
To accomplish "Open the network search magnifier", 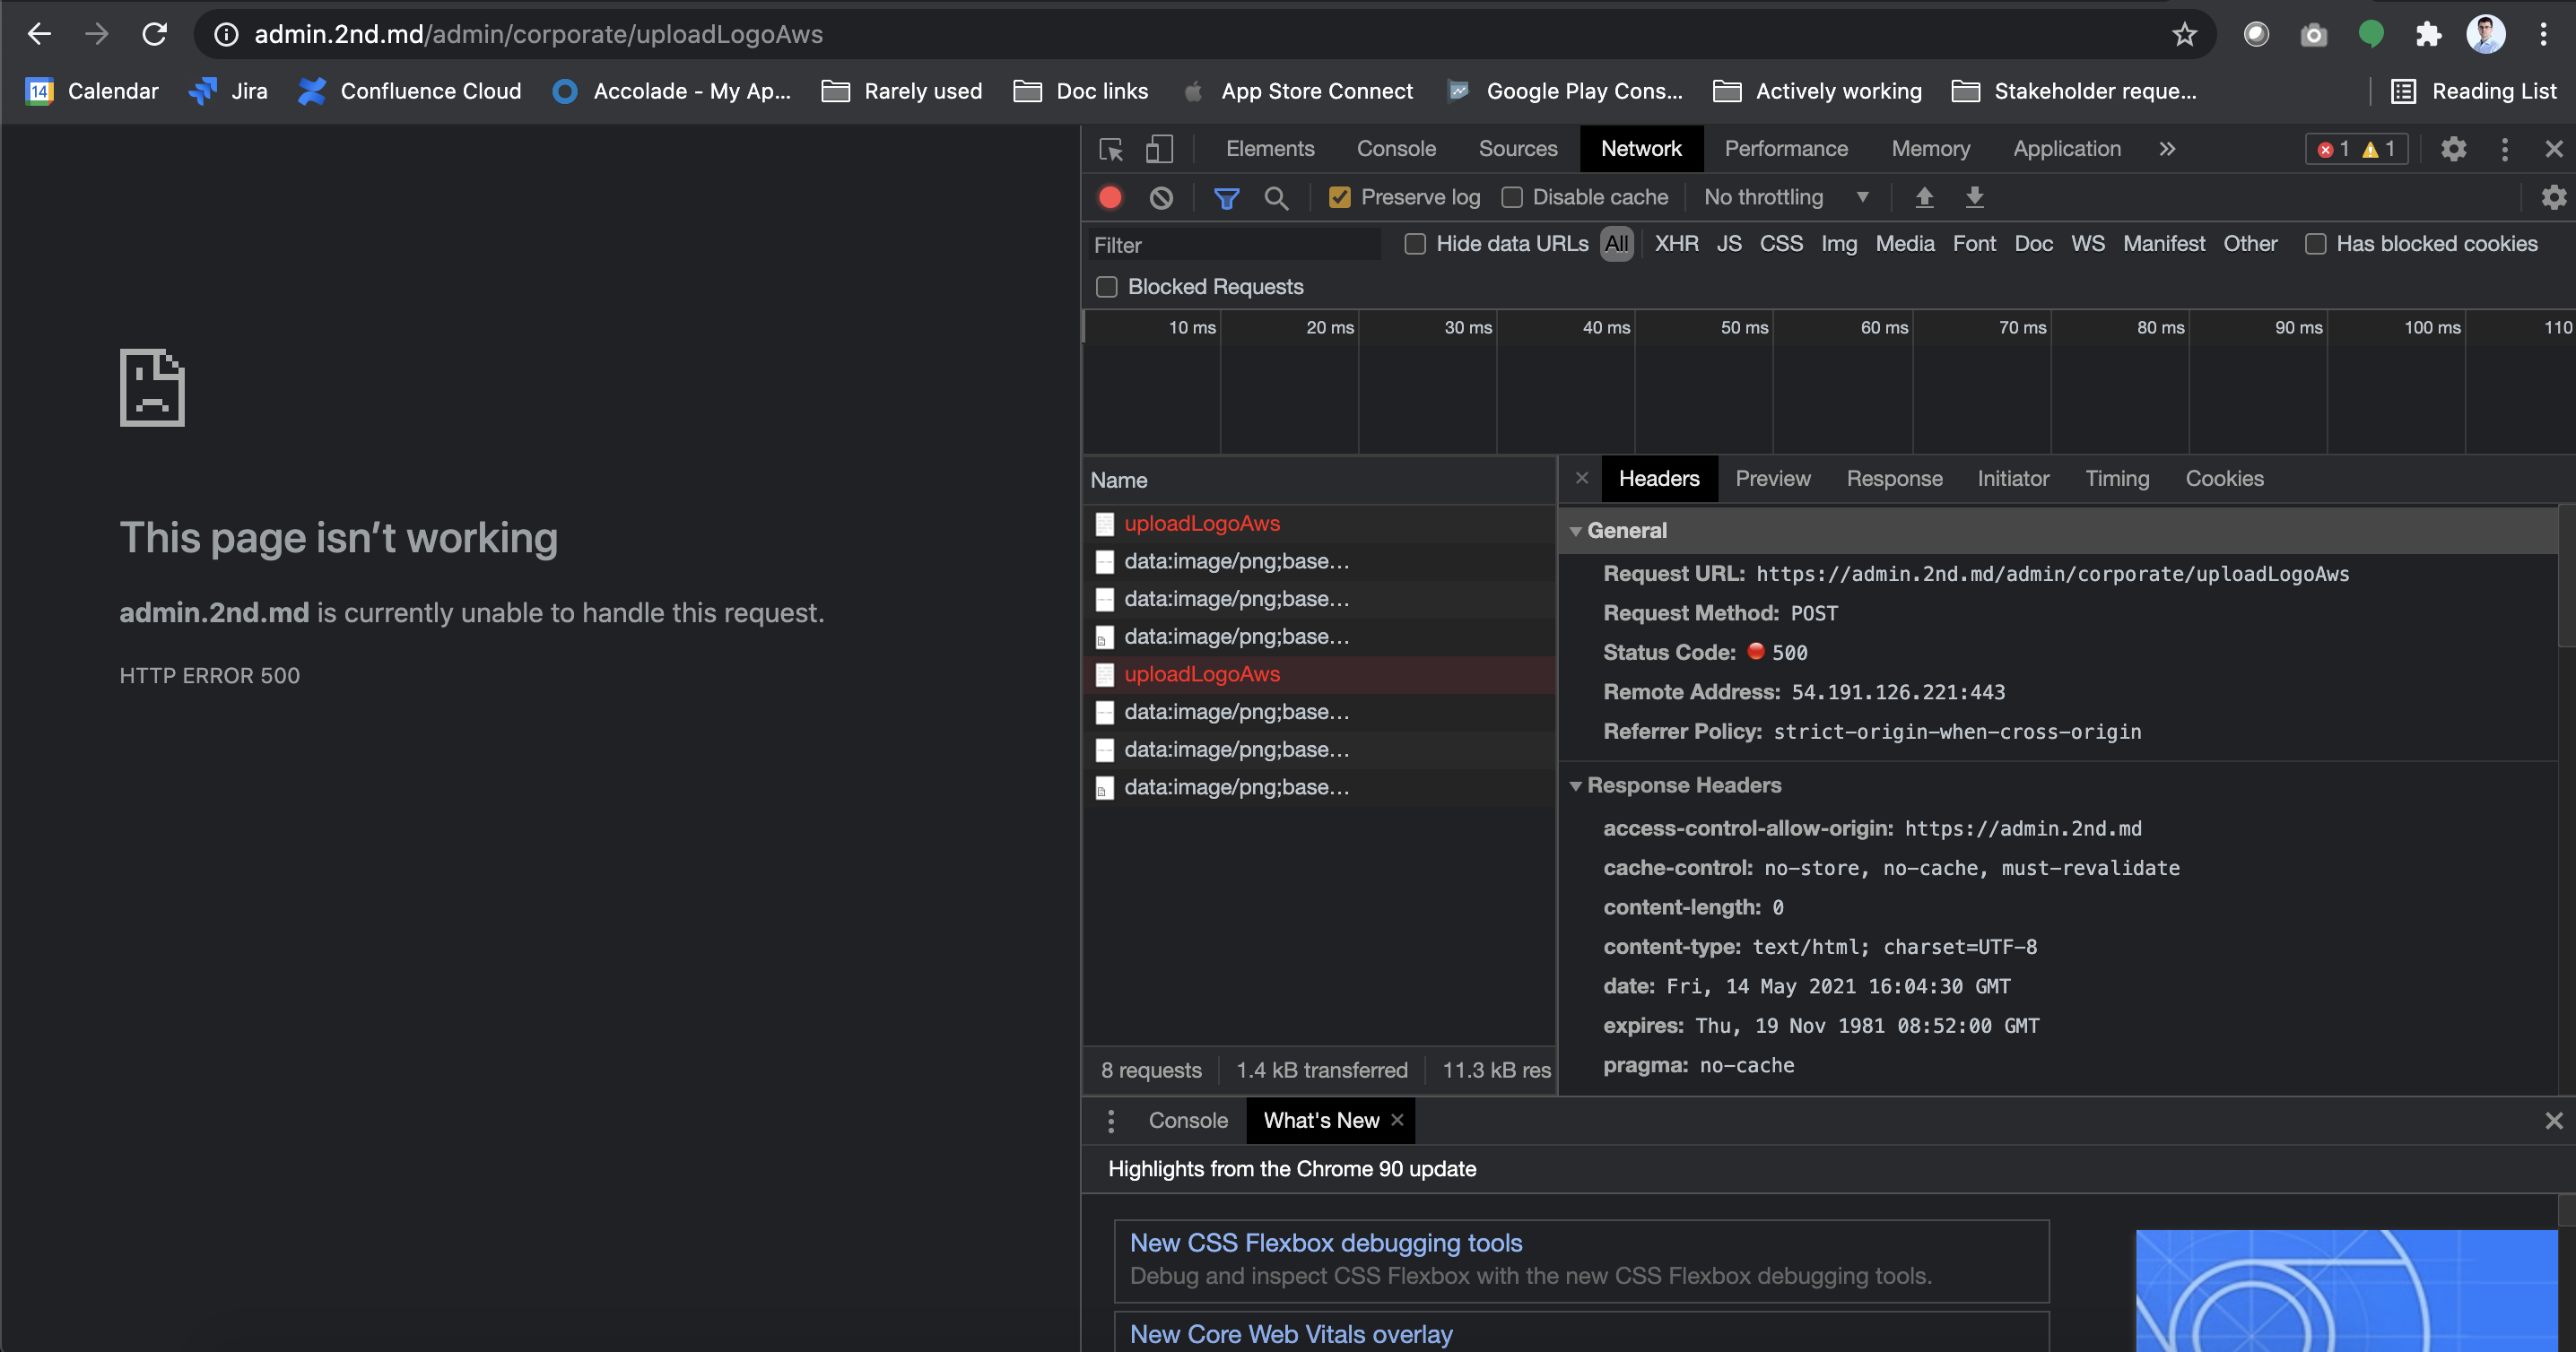I will (x=1275, y=197).
